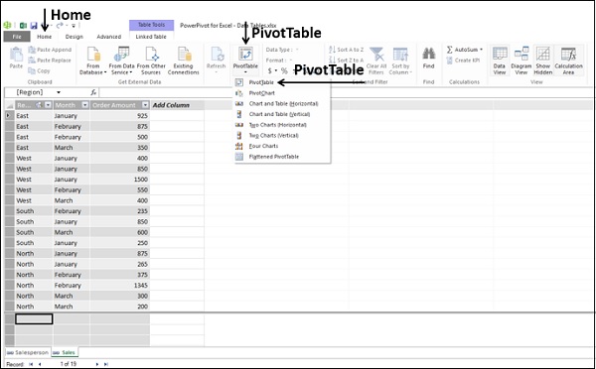Click Sort A to Z button

(346, 50)
